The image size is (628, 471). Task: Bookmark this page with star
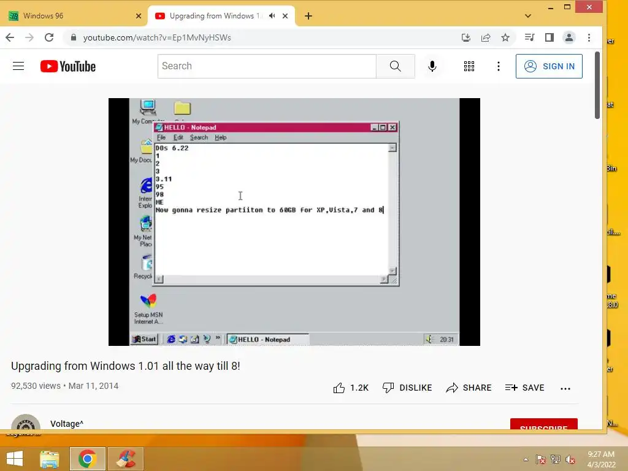pos(505,37)
